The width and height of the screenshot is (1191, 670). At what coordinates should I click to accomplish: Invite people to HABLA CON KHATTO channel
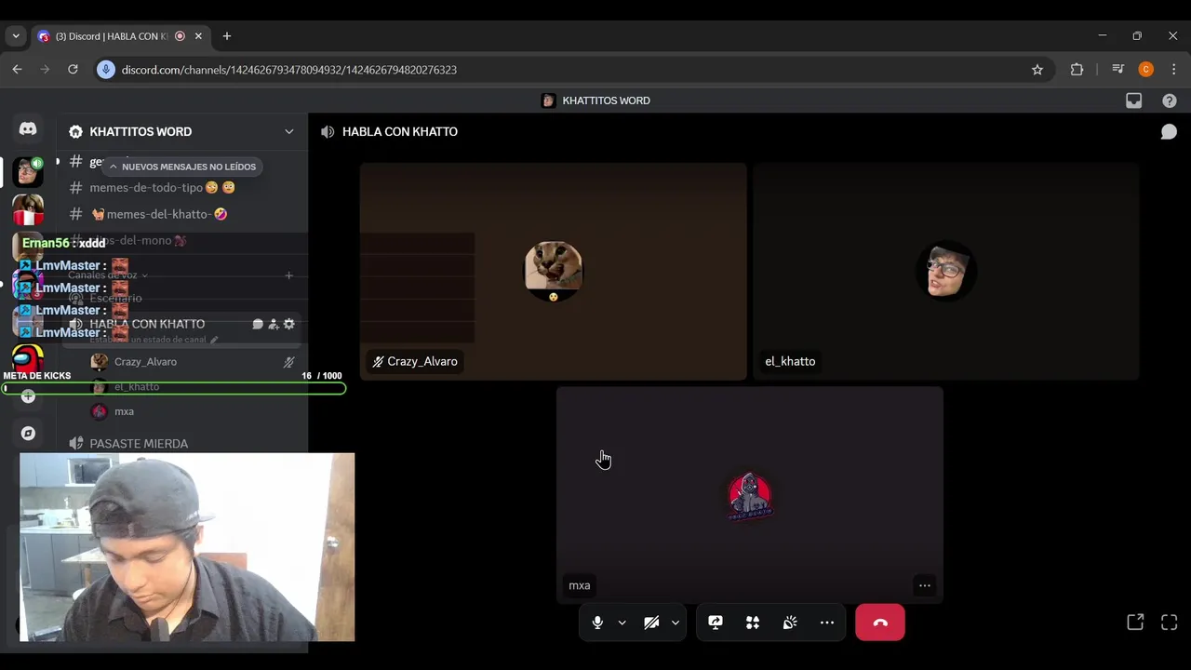click(274, 324)
